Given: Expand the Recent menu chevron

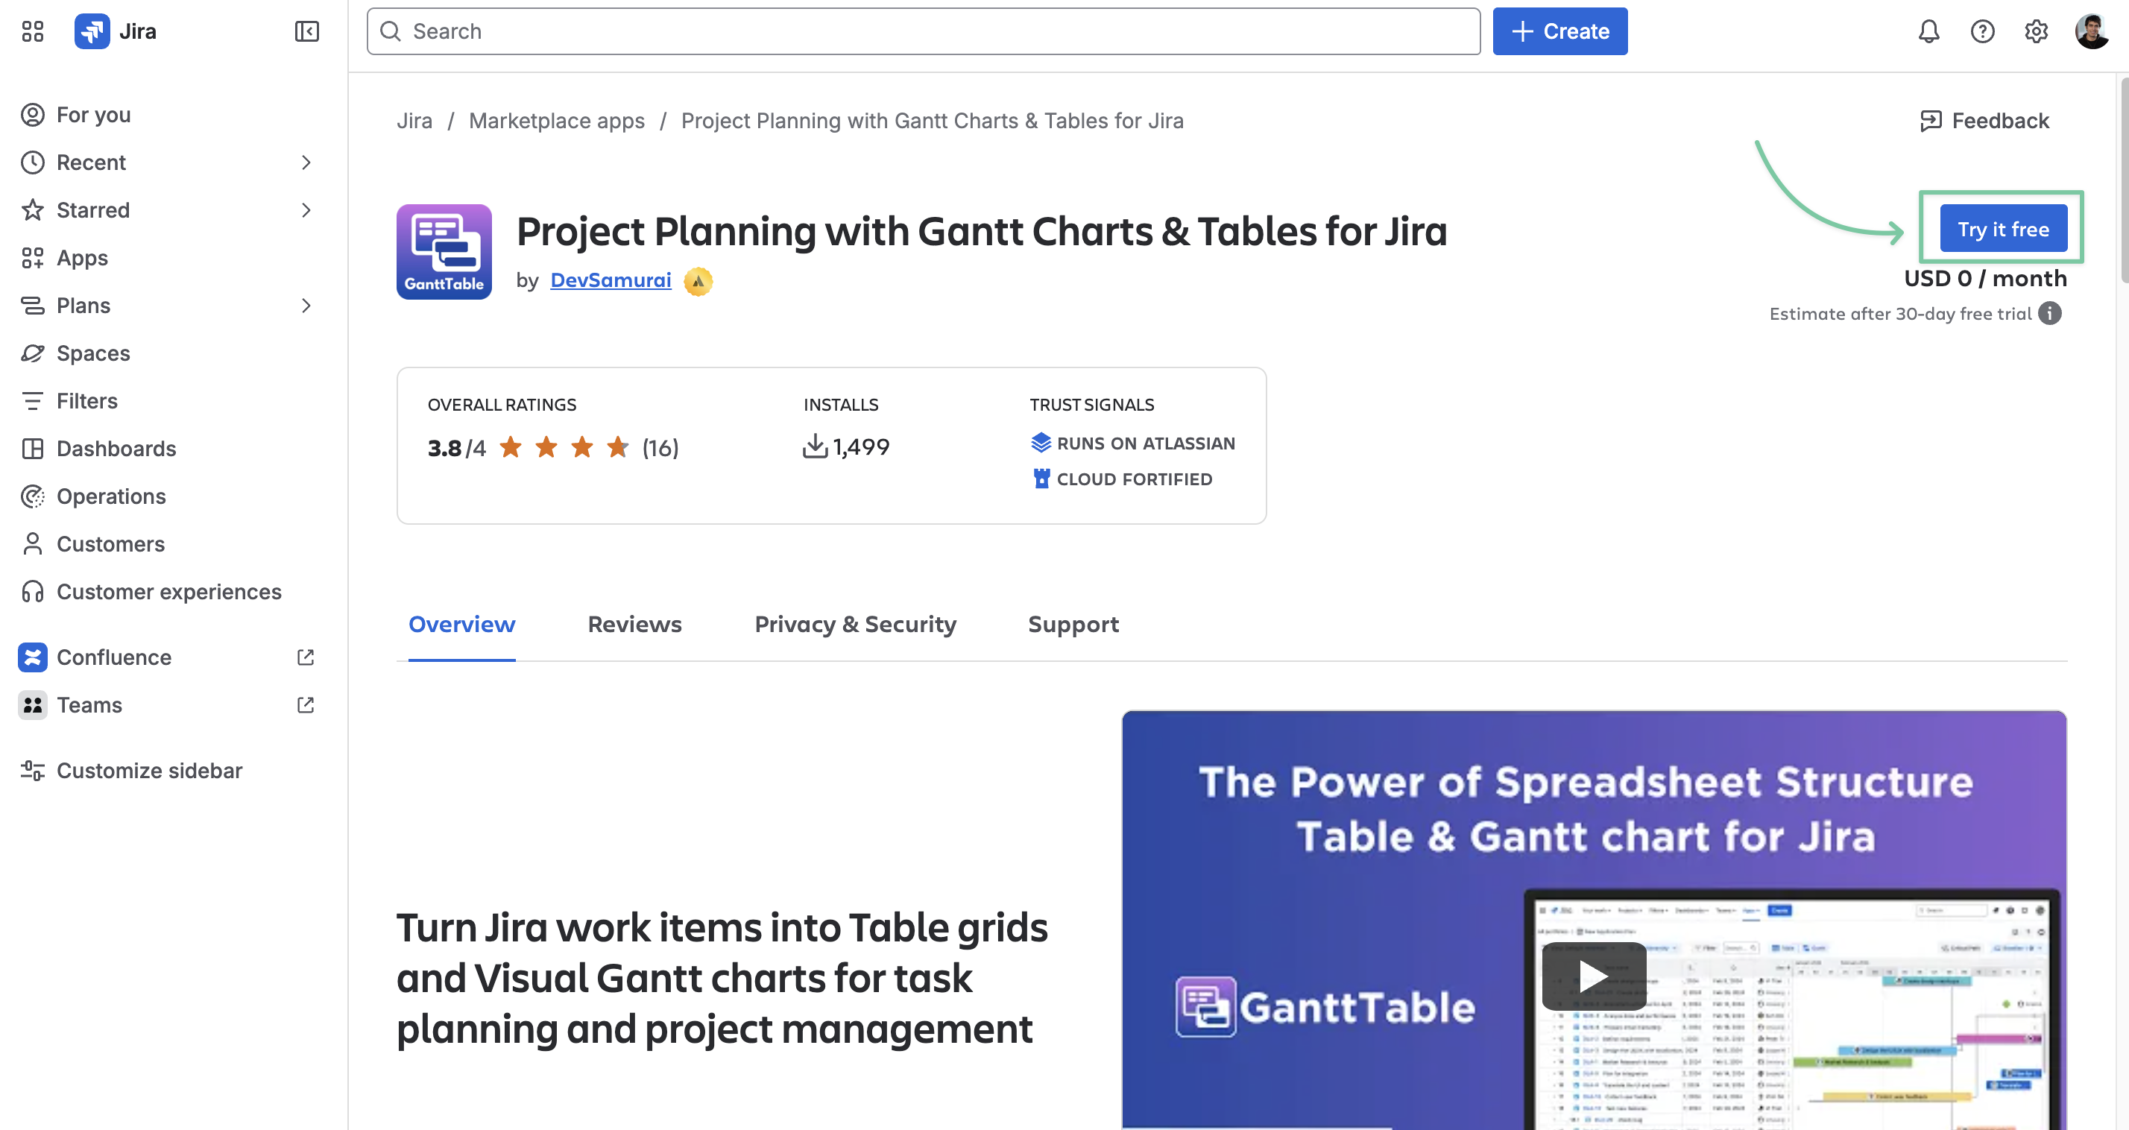Looking at the screenshot, I should pos(306,162).
